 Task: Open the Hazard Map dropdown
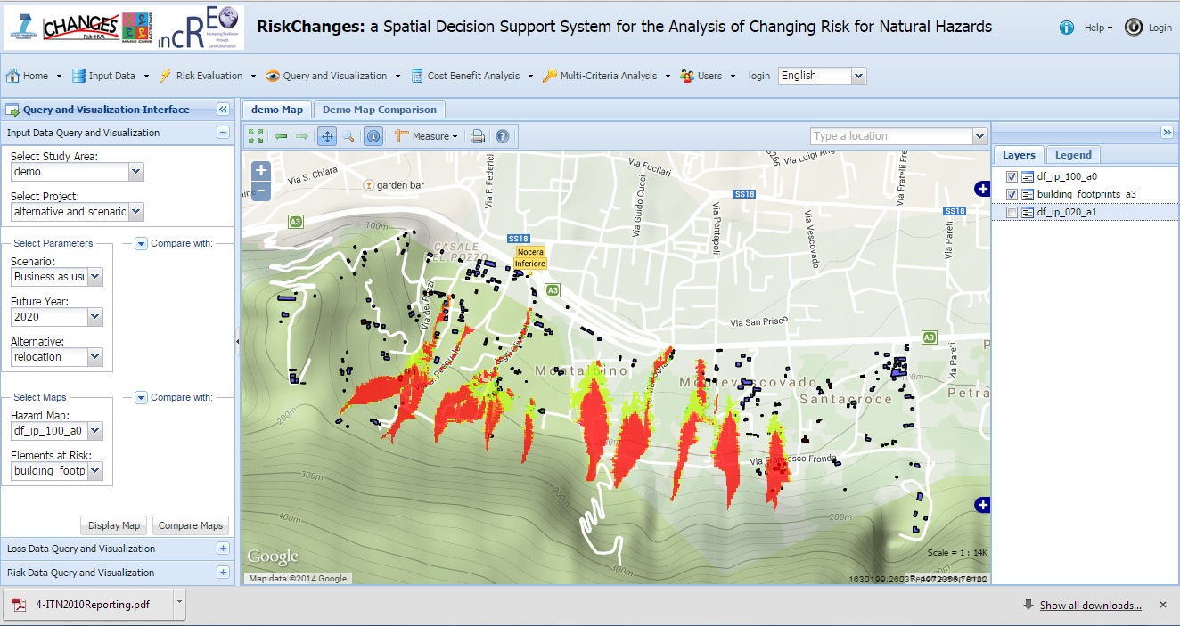click(95, 431)
